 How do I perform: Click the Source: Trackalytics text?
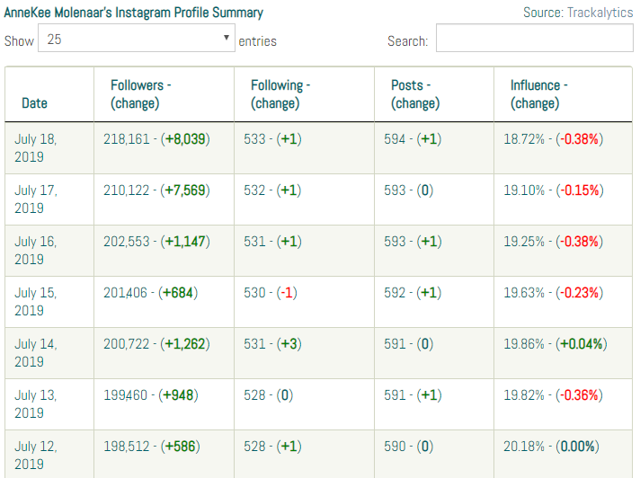click(x=577, y=13)
